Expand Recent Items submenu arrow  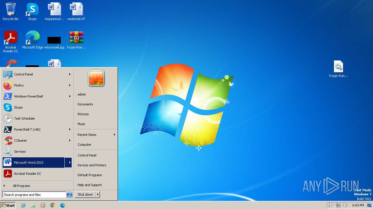point(114,135)
